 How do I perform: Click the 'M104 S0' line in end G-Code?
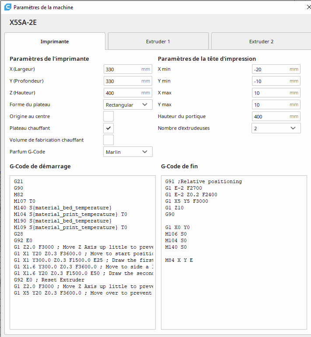pos(176,240)
